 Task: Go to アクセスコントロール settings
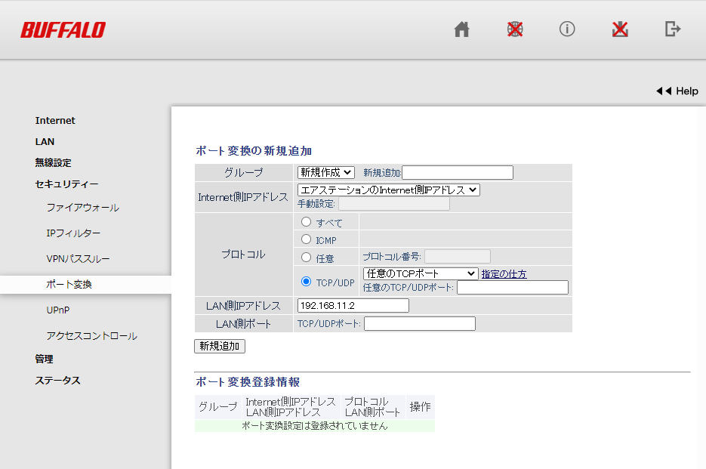pyautogui.click(x=92, y=335)
